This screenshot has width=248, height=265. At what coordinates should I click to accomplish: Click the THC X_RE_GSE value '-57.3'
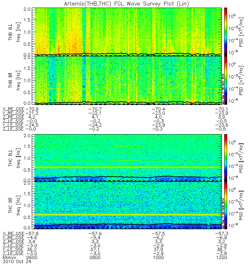[221, 234]
